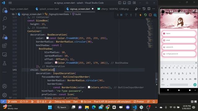Trigger Flutter Hot Reload lightning icon
This screenshot has height=111, width=198.
pos(140,15)
